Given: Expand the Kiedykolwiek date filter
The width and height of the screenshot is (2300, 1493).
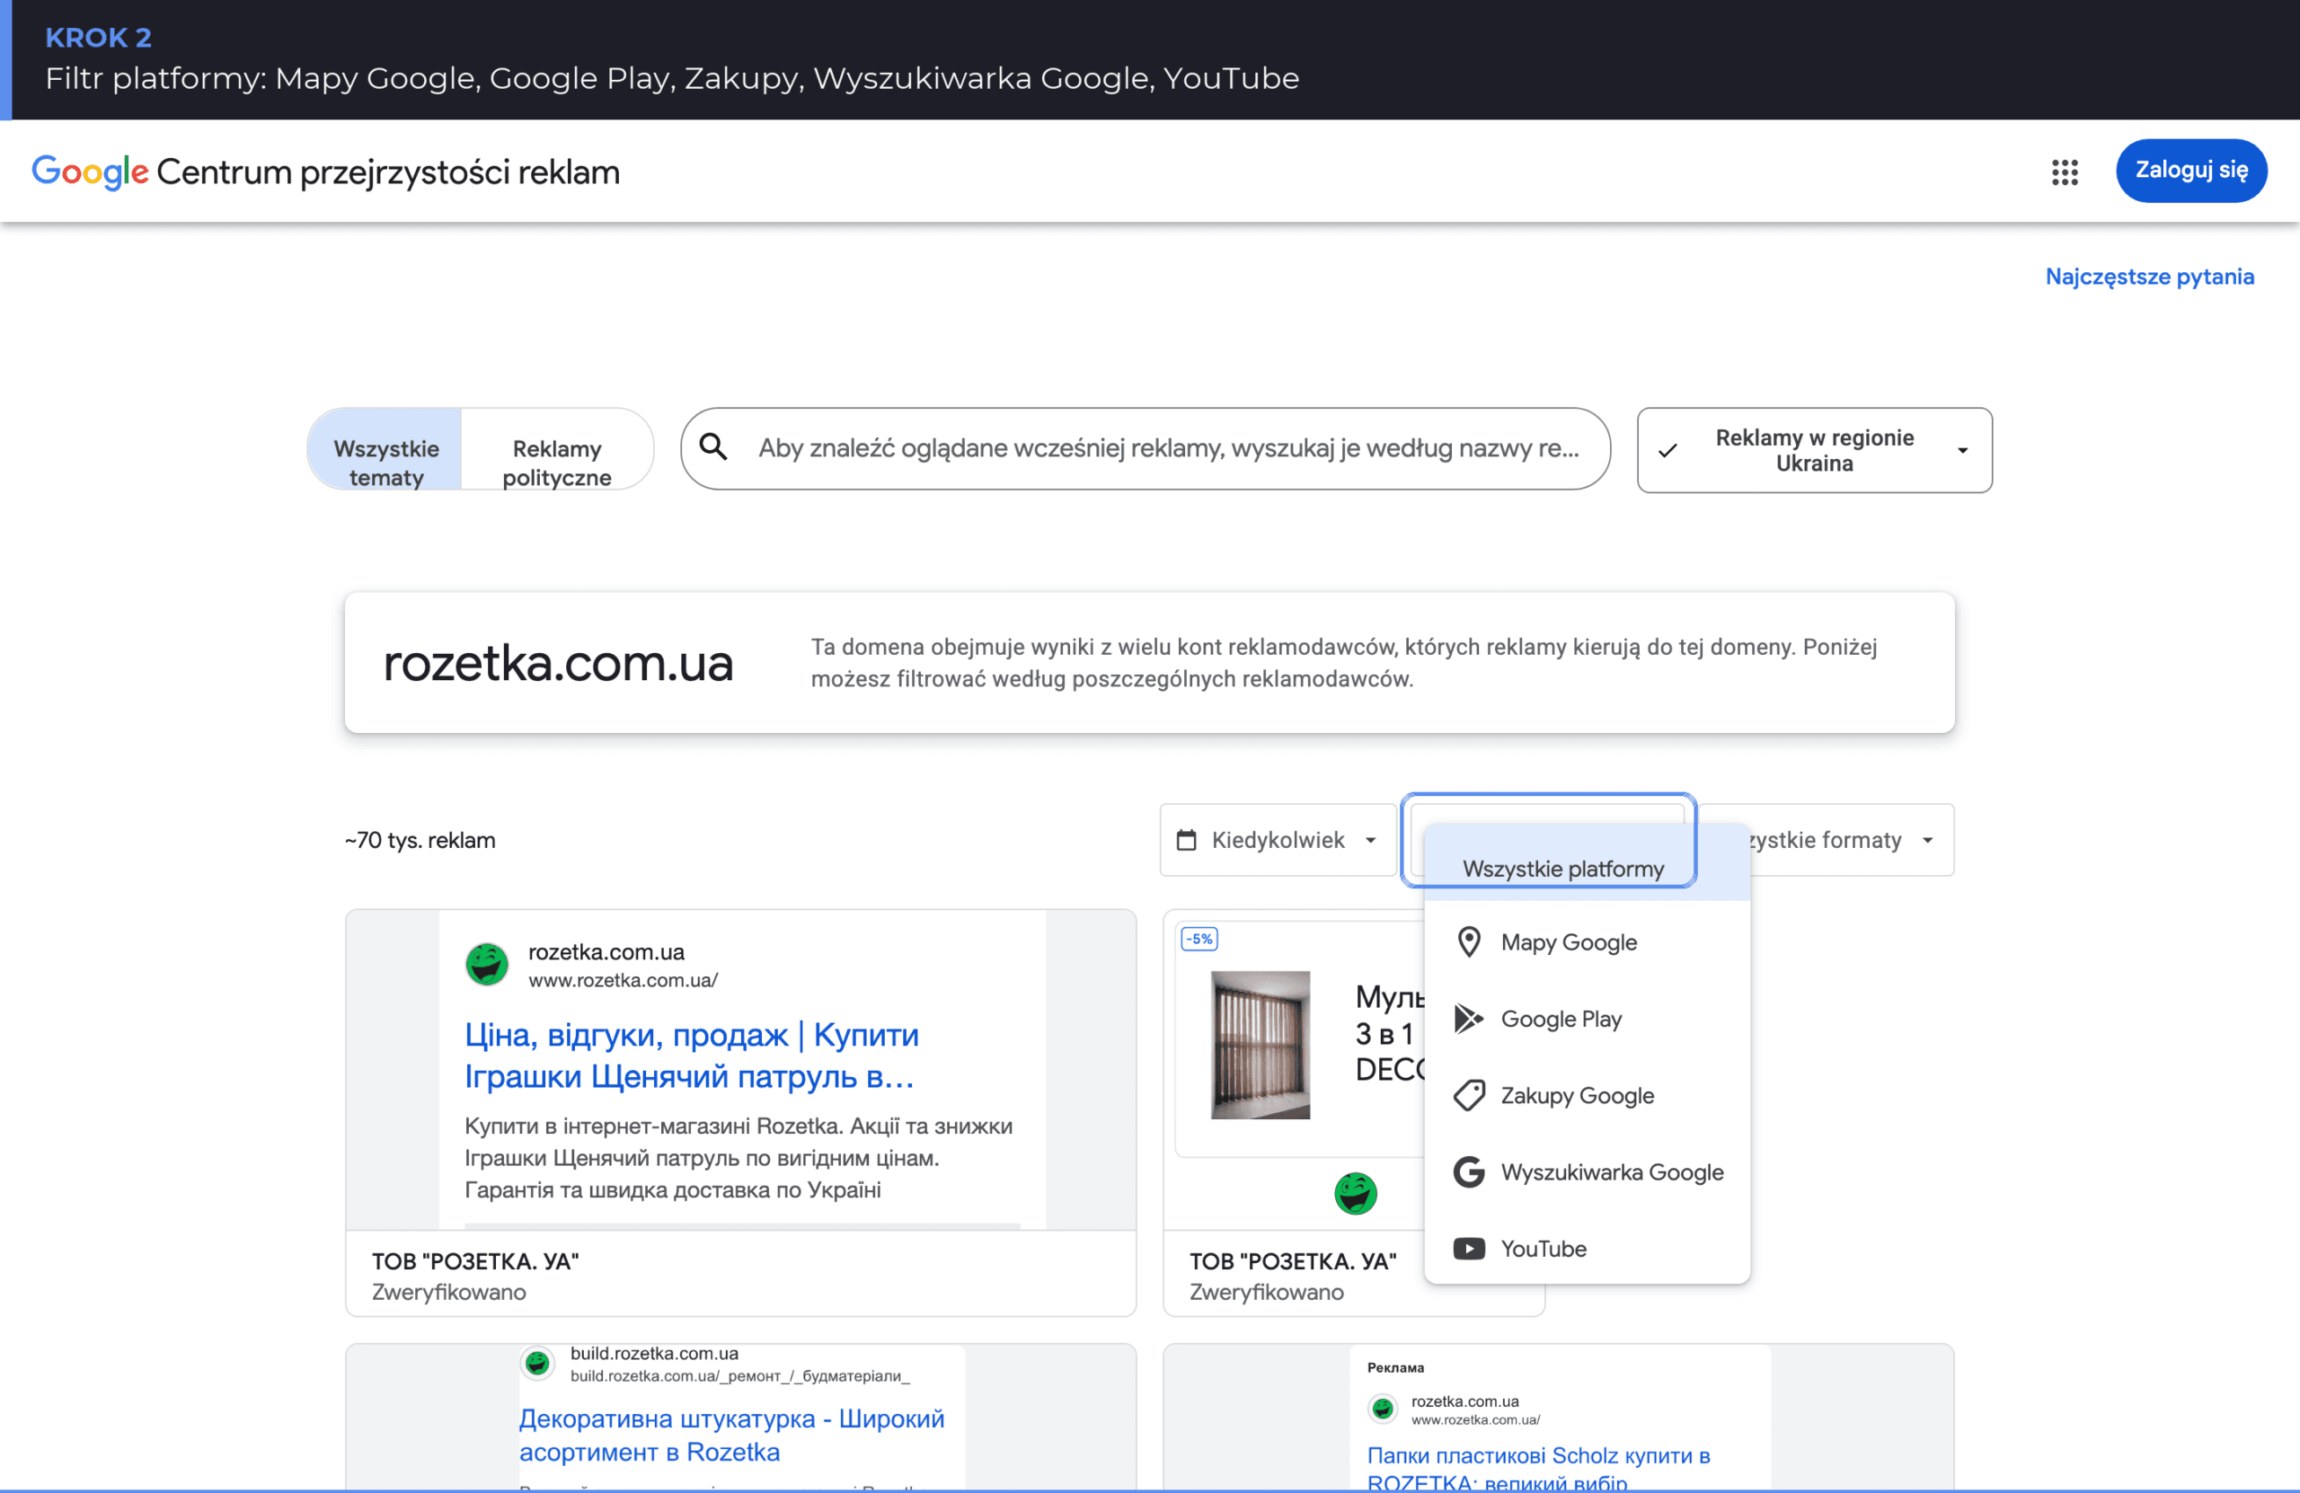Looking at the screenshot, I should (1278, 840).
